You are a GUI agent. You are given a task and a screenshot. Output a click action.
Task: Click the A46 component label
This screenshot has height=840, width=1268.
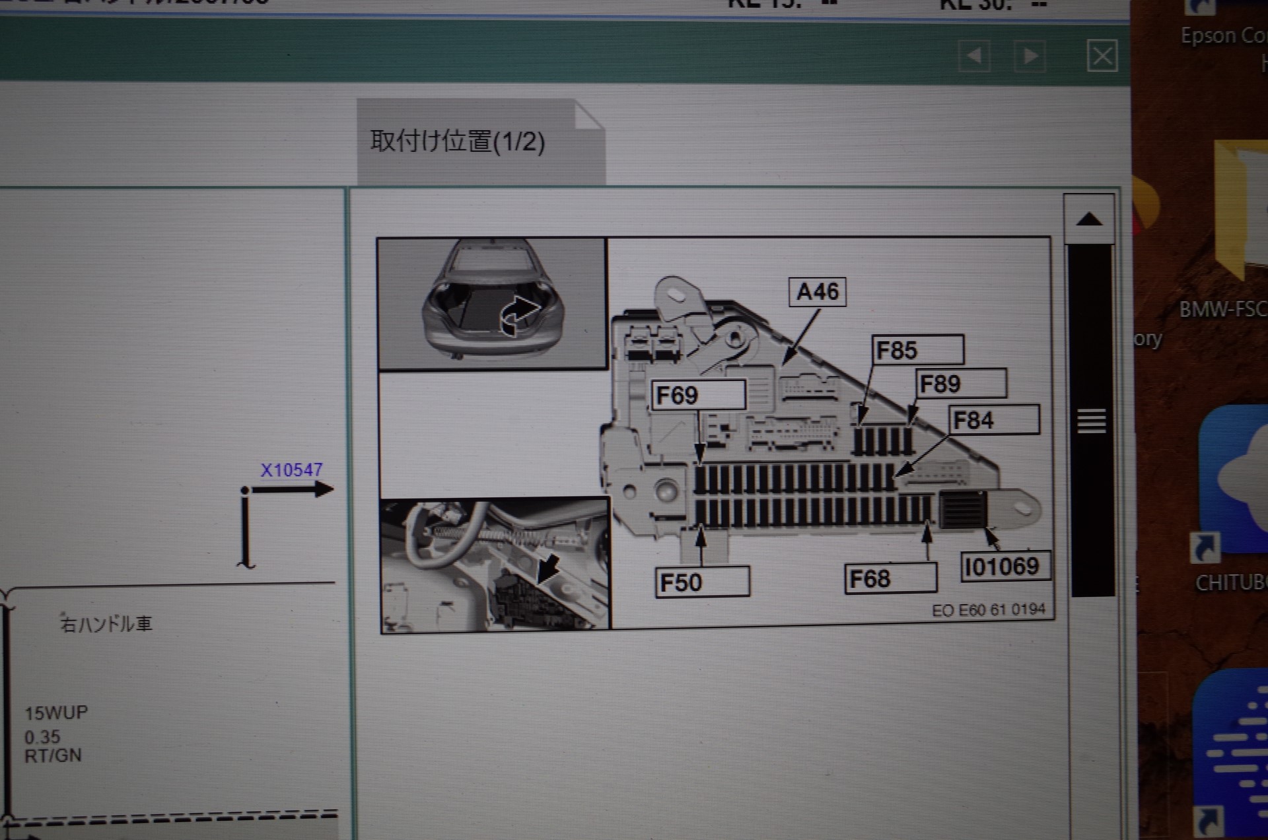817,291
